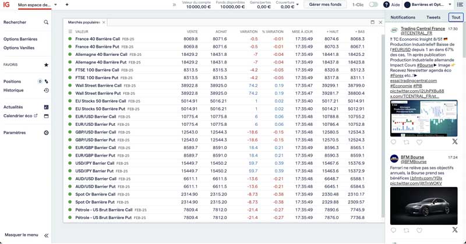Click Masquer le menu
Viewport: 466px width, 244px height.
[22, 235]
